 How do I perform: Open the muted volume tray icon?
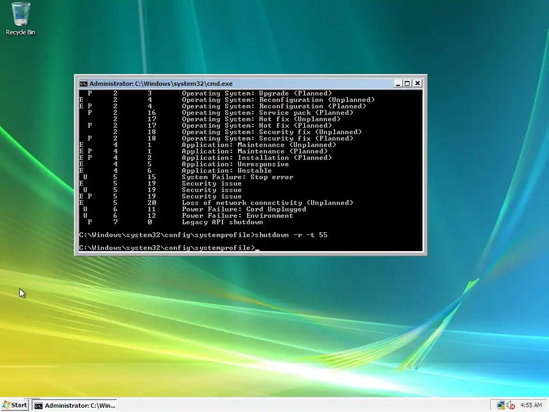pos(511,406)
